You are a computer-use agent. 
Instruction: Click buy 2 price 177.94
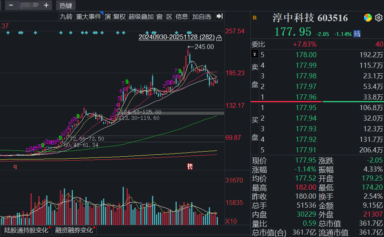[x=306, y=118]
